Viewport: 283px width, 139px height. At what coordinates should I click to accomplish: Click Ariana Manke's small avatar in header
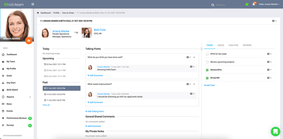coord(45,33)
